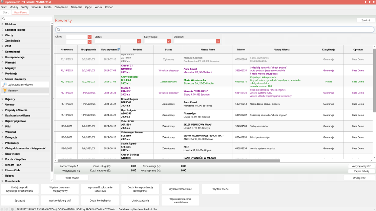Open the Słowniki menu
376x211 pixels.
pyautogui.click(x=36, y=7)
